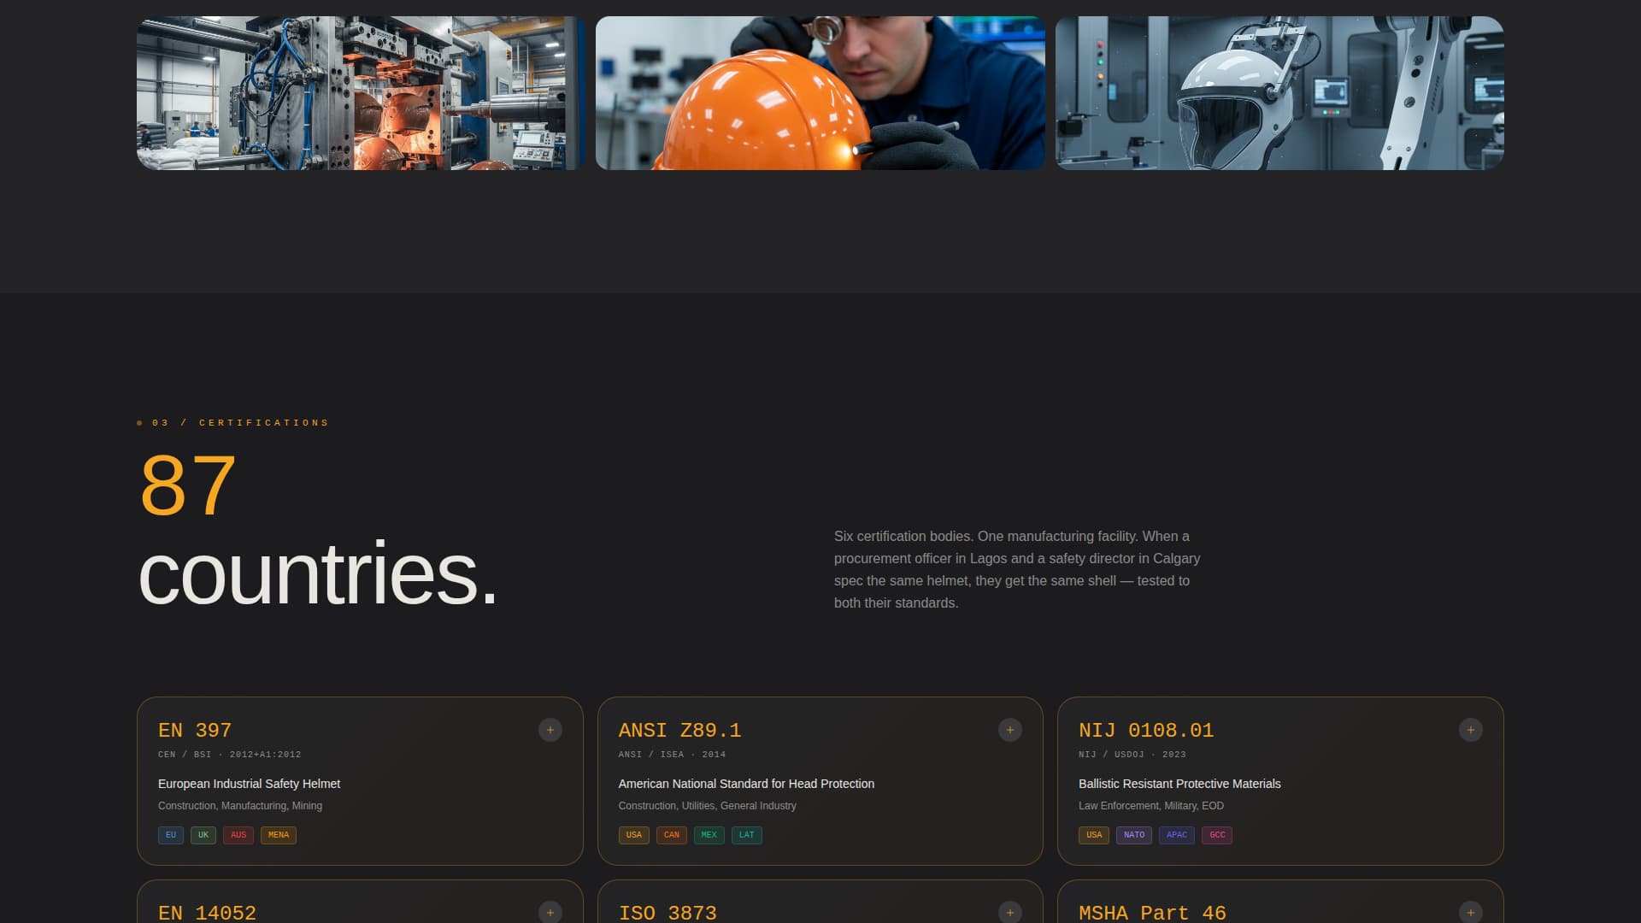Select the MEX tag under ANSI Z89.1
Viewport: 1641px width, 923px height.
coord(709,835)
